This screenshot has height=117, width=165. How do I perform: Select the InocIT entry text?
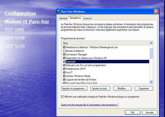pyautogui.click(x=69, y=73)
